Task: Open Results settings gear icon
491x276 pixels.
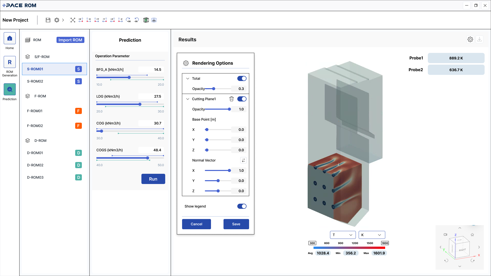Action: [x=470, y=39]
